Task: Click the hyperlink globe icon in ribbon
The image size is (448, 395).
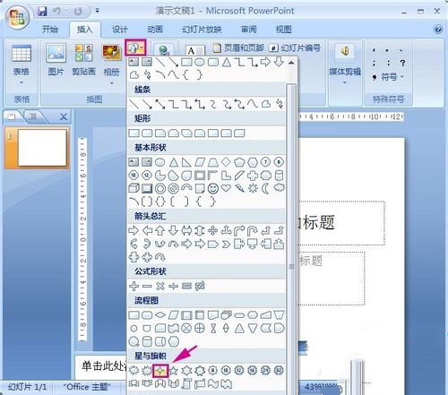Action: pyautogui.click(x=164, y=50)
